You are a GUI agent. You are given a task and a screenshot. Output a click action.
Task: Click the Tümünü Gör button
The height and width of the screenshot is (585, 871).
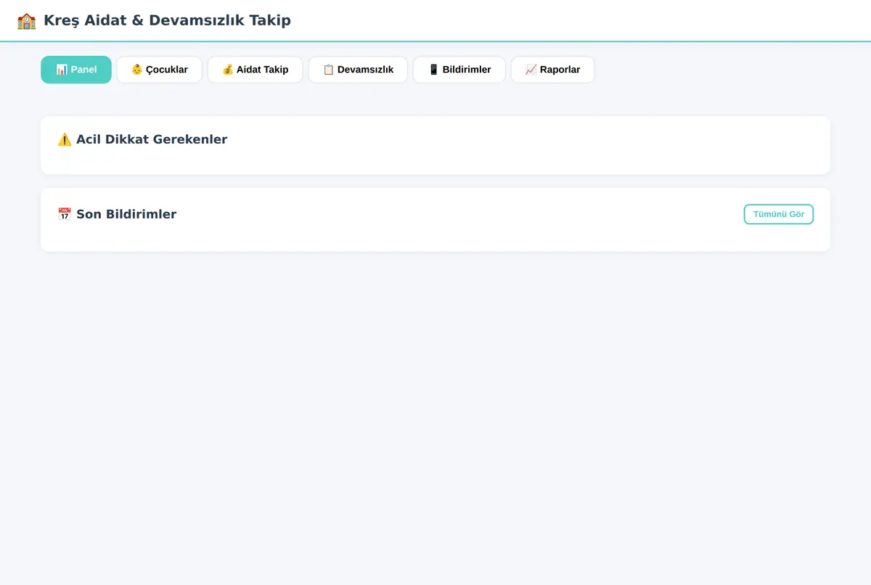point(779,214)
